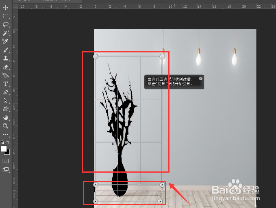The image size is (276, 208).
Task: Select the Eraser tool
Action: [x=5, y=67]
